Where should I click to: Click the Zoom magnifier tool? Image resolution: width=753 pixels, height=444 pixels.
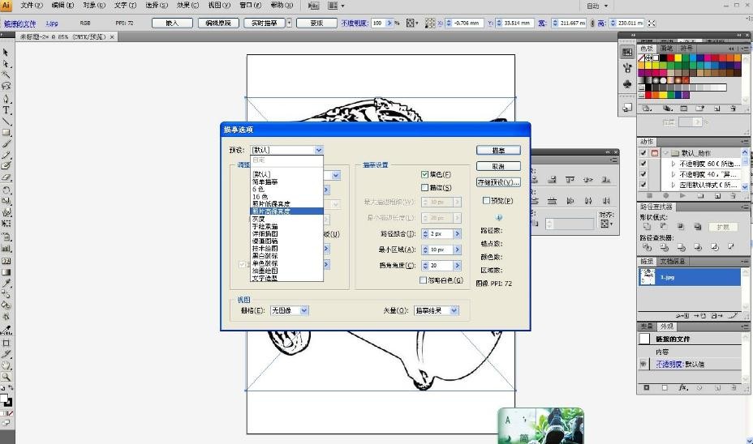point(6,377)
